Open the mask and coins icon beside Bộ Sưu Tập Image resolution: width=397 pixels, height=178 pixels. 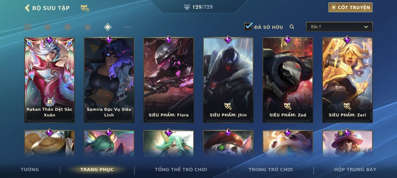click(85, 8)
